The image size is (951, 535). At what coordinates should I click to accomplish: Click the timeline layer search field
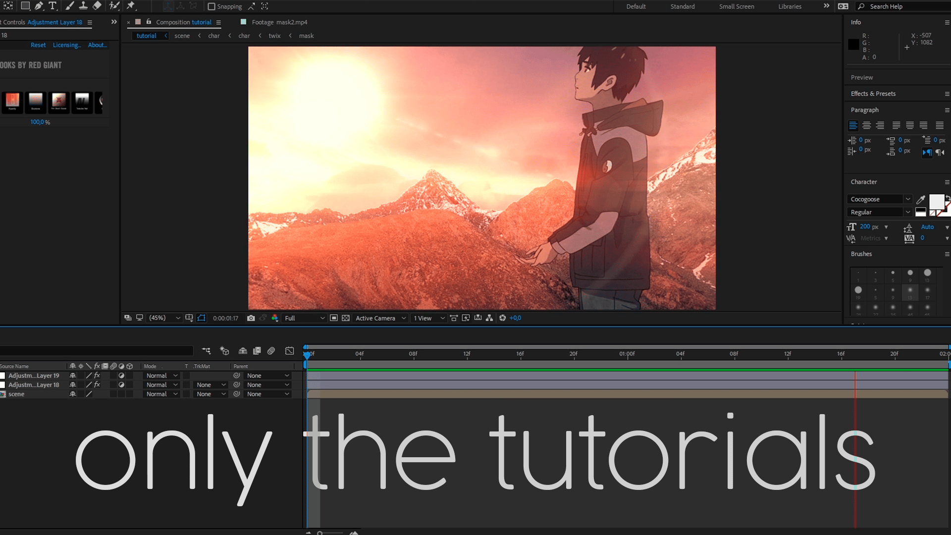pyautogui.click(x=97, y=351)
